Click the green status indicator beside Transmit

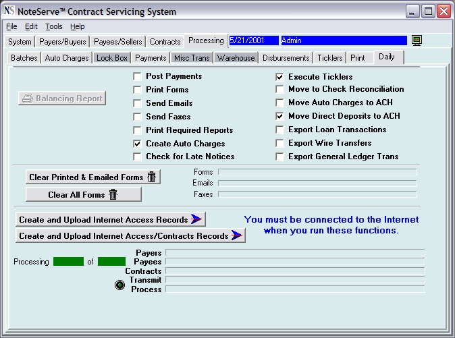[x=119, y=285]
